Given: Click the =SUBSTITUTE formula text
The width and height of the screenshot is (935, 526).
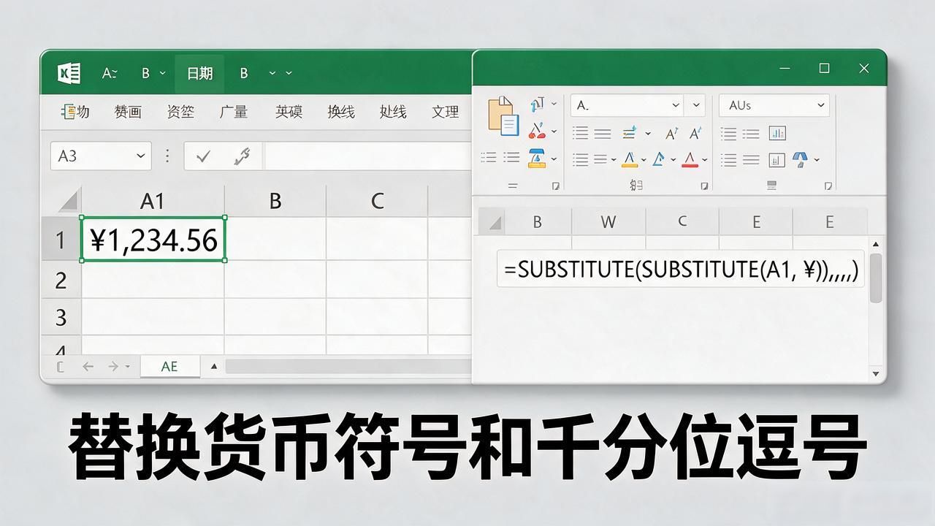Looking at the screenshot, I should [681, 269].
